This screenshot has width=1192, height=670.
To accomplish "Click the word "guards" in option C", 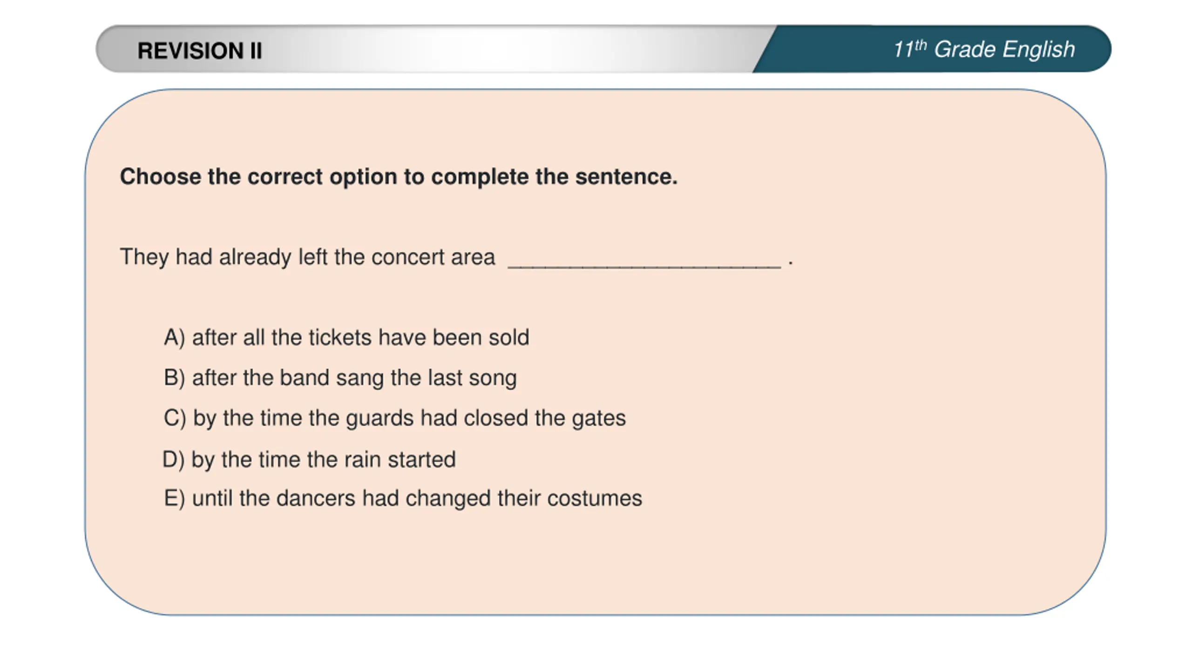I will coord(379,418).
